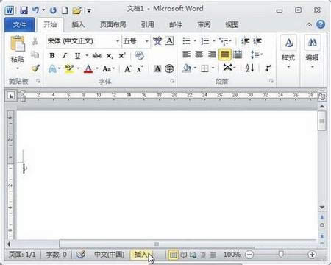Click zoom in plus button
This screenshot has width=331, height=265.
coord(312,255)
